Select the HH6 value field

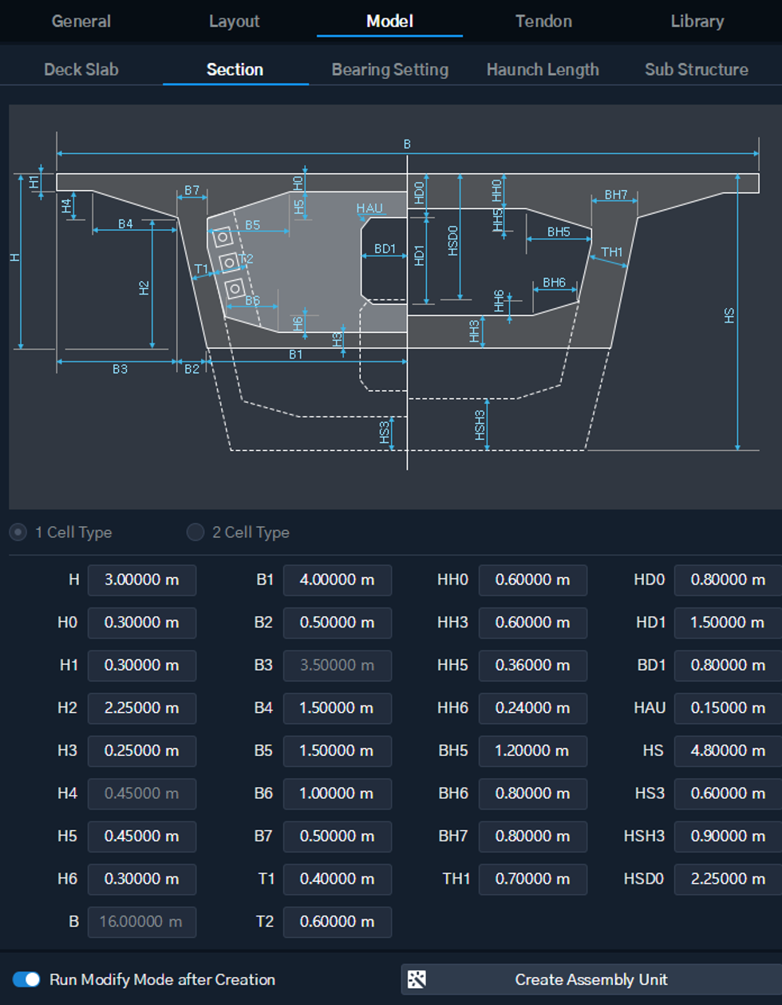tap(533, 708)
